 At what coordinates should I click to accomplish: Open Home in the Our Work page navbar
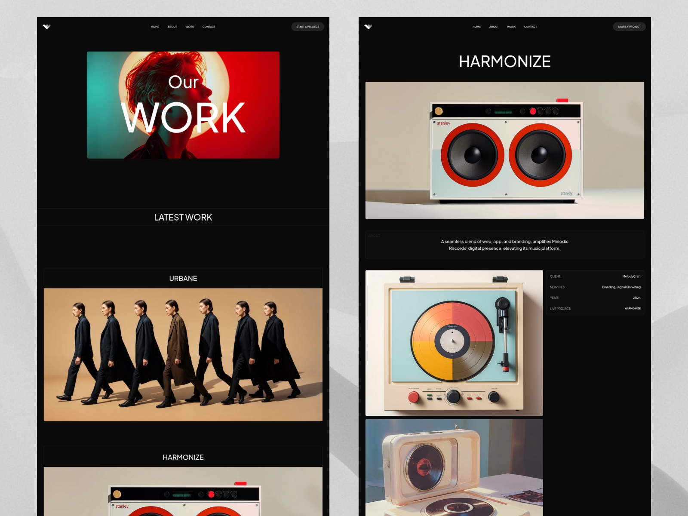155,27
